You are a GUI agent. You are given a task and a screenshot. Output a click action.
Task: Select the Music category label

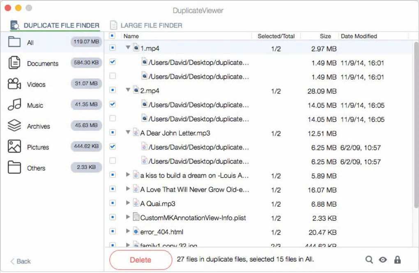tap(35, 105)
